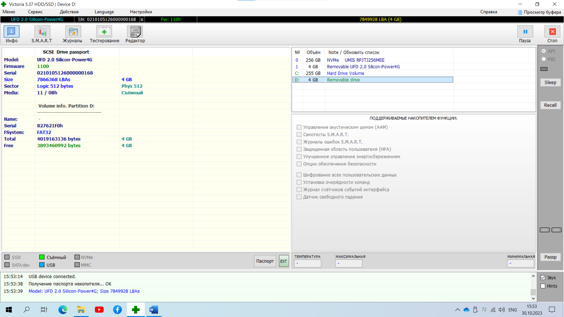Click the Паспорт button
The height and width of the screenshot is (317, 564).
tap(265, 261)
